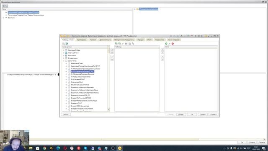Collapse the Документы tree node
Image resolution: width=268 pixels, height=151 pixels.
coord(64,61)
